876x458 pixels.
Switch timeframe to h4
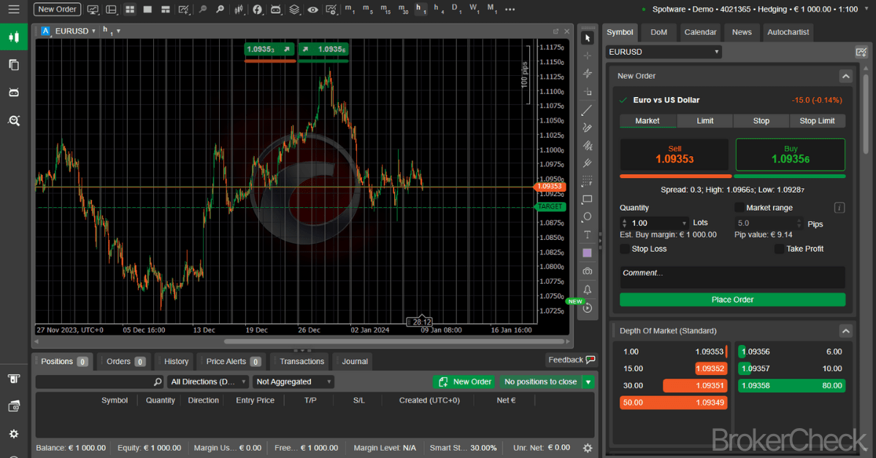coord(439,9)
